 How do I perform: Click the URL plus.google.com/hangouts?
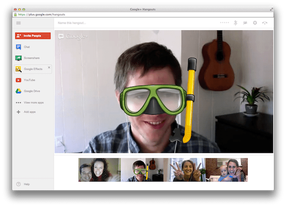click(x=42, y=15)
